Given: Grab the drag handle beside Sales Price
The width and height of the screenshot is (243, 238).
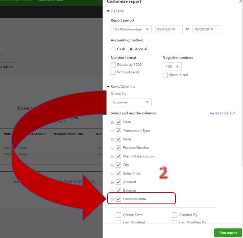Looking at the screenshot, I should [x=112, y=174].
